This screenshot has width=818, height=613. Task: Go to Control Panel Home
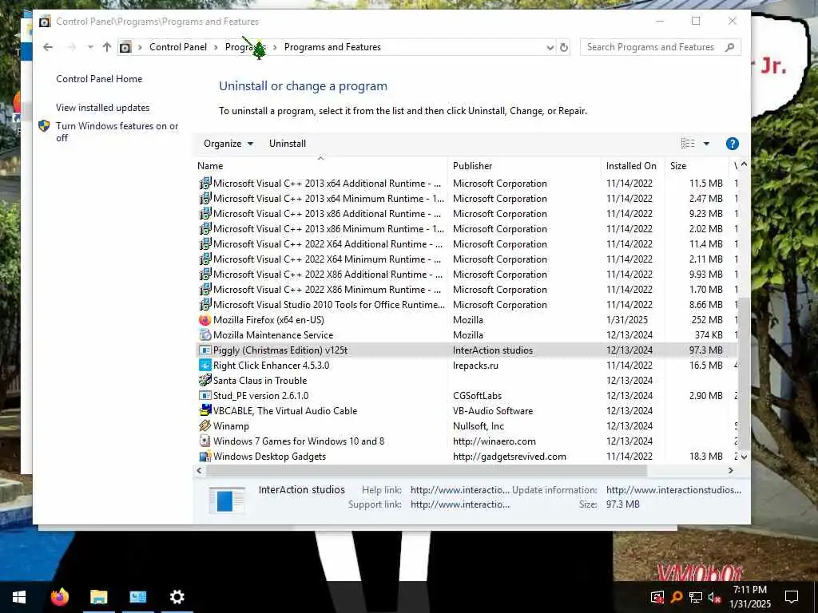tap(99, 79)
